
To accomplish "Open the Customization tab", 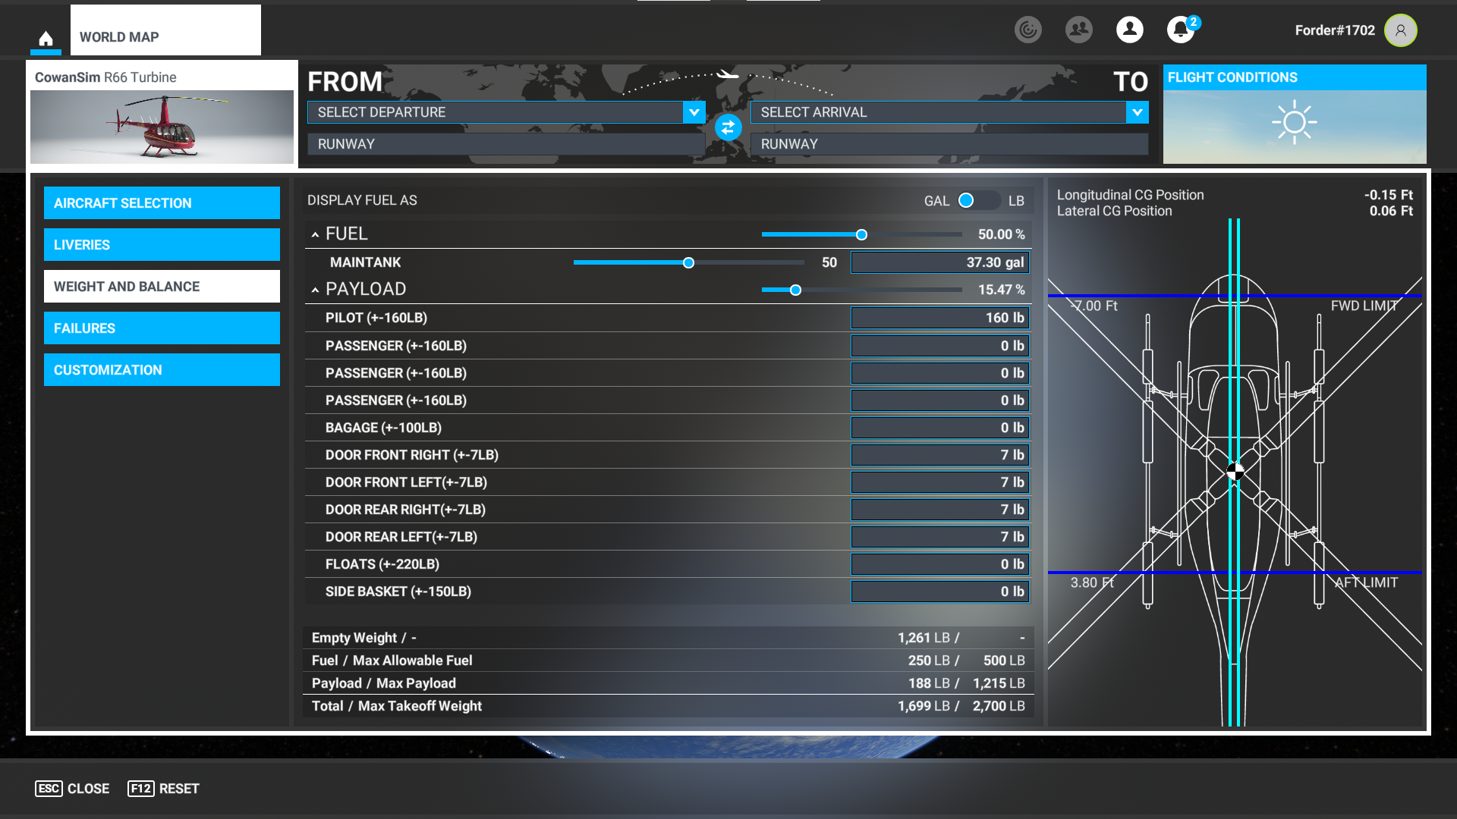I will tap(162, 370).
